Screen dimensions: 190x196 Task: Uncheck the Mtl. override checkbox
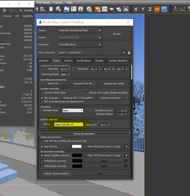click(42, 98)
